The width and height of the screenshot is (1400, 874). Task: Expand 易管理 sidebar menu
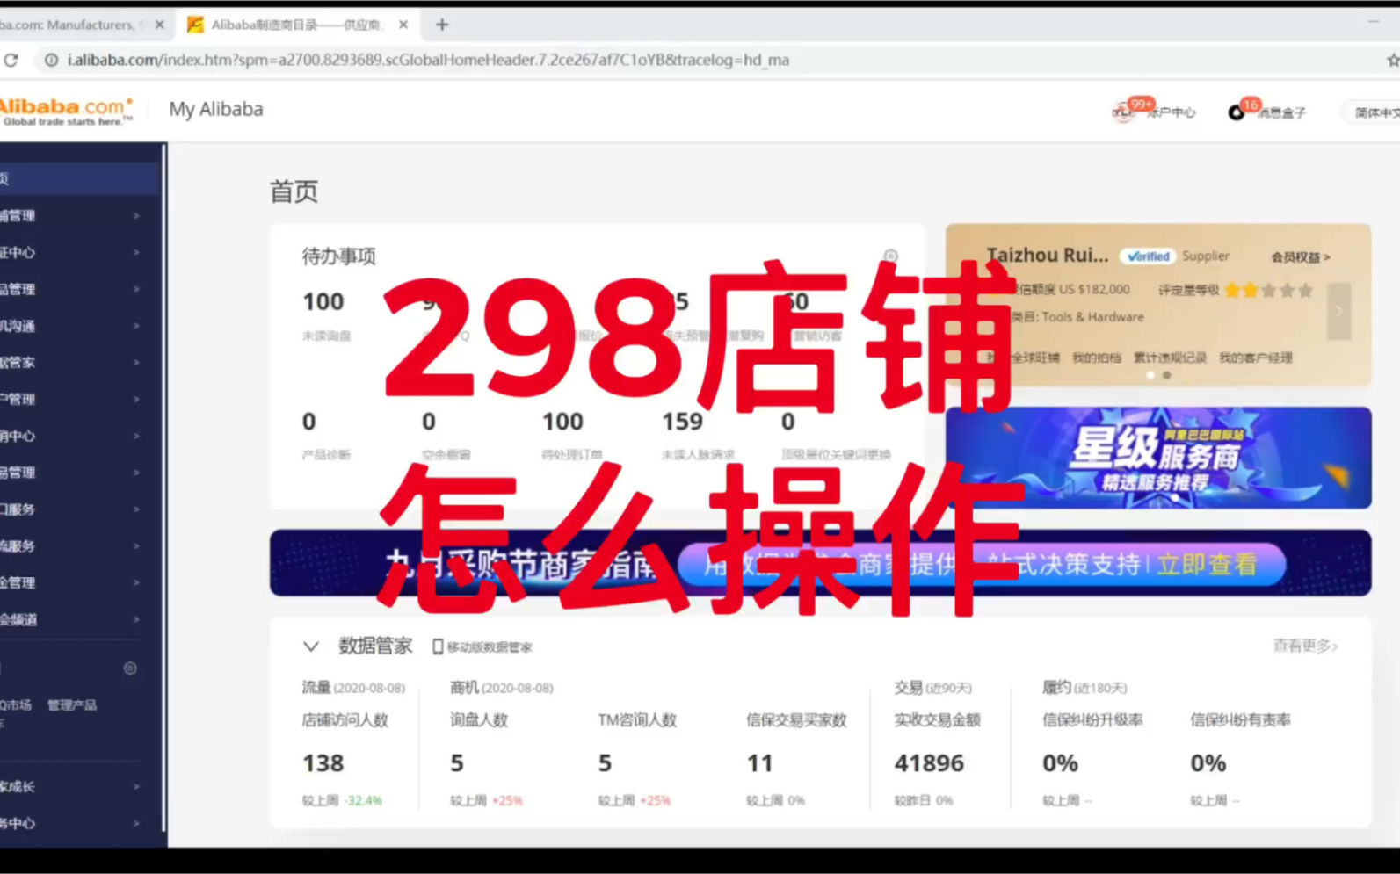pyautogui.click(x=80, y=473)
